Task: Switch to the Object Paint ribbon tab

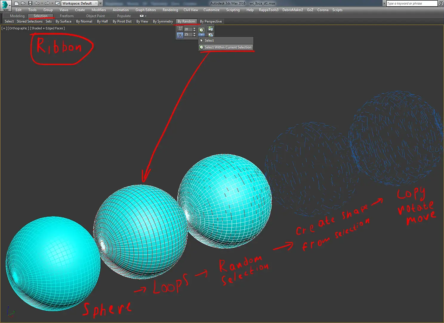Action: coord(95,16)
